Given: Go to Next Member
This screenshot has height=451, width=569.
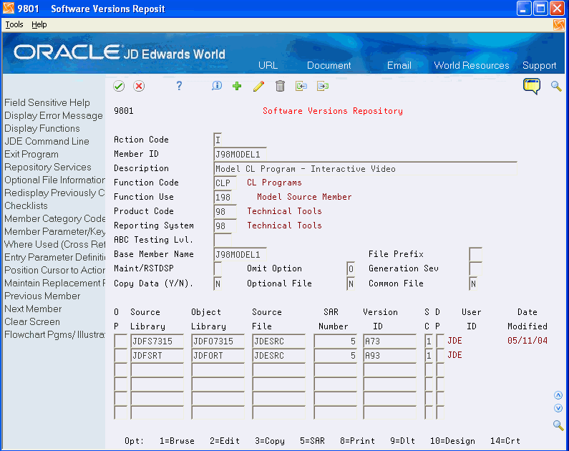Looking at the screenshot, I should coord(33,309).
